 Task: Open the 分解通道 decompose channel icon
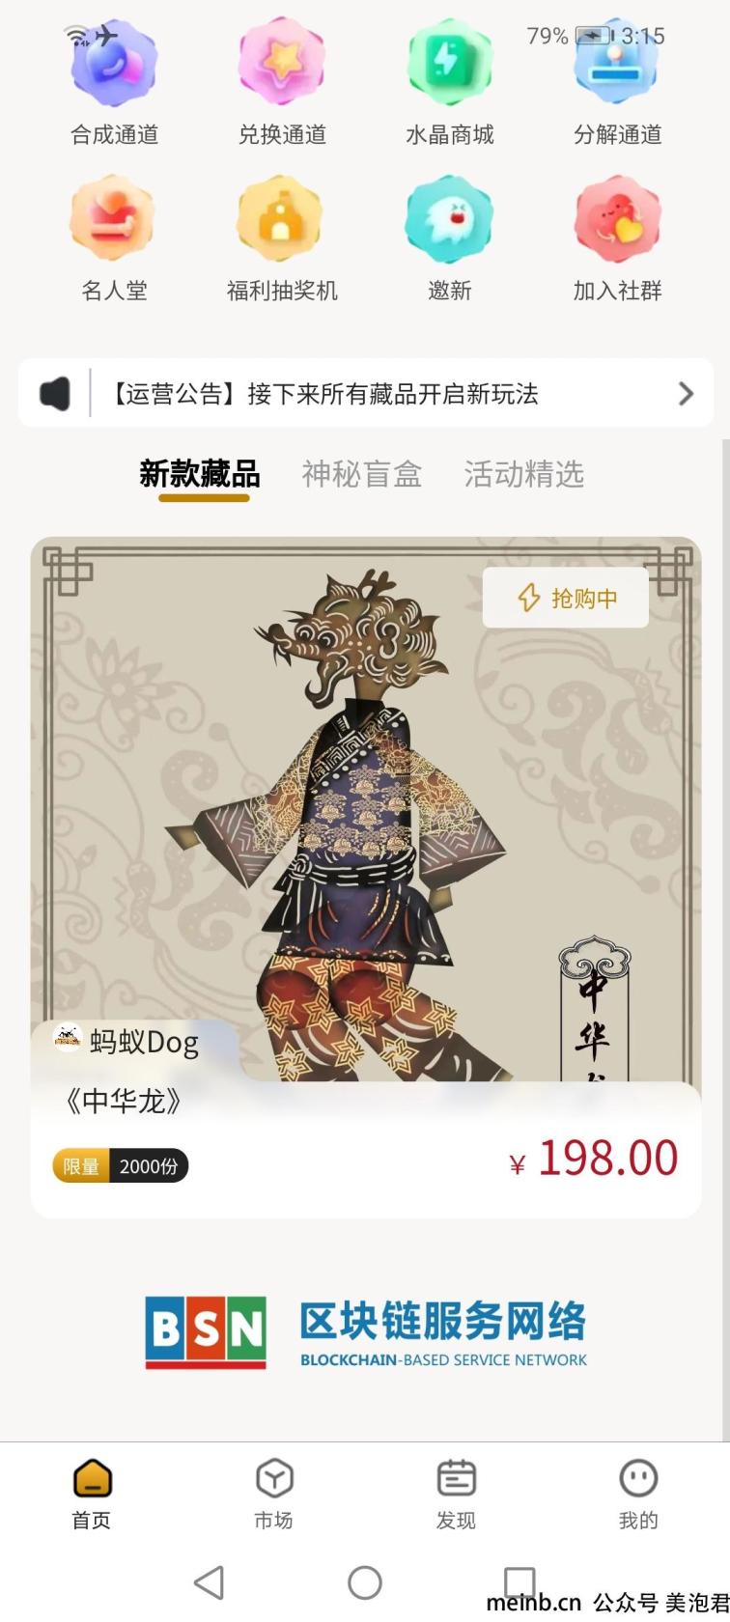click(617, 63)
